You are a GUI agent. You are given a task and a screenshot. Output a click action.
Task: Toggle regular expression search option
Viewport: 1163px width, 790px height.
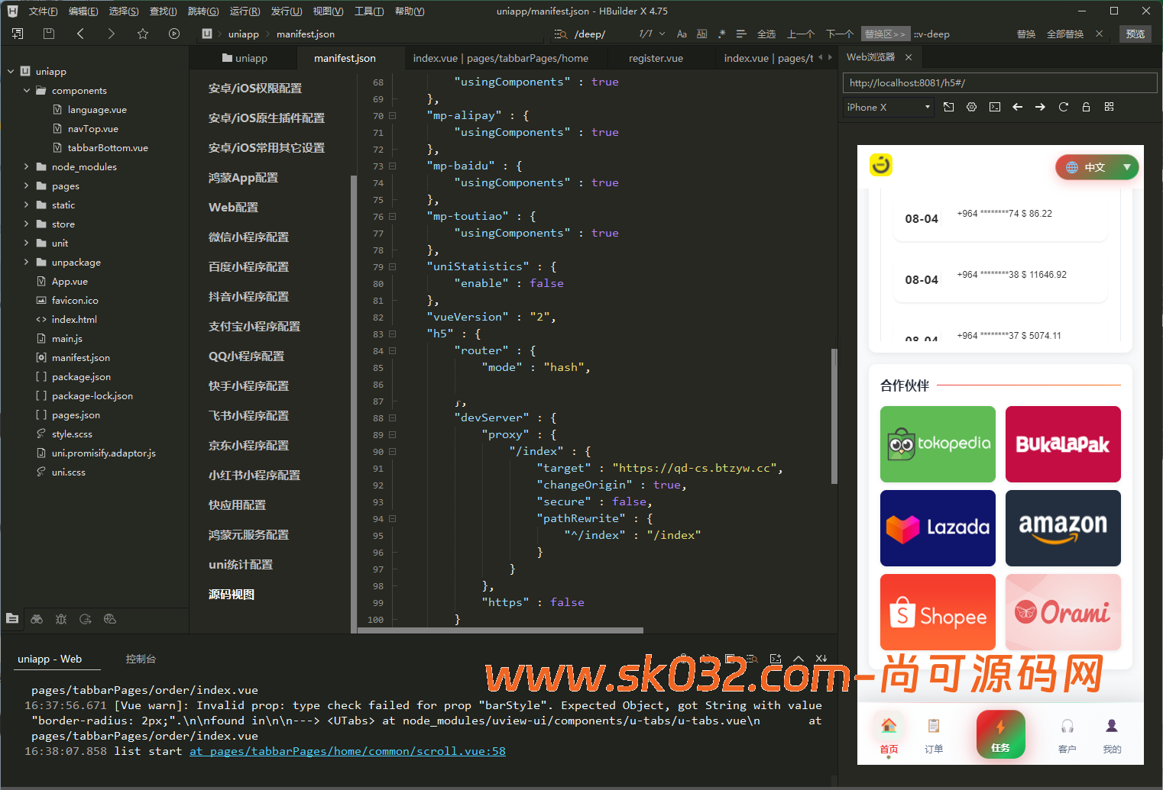[x=721, y=34]
